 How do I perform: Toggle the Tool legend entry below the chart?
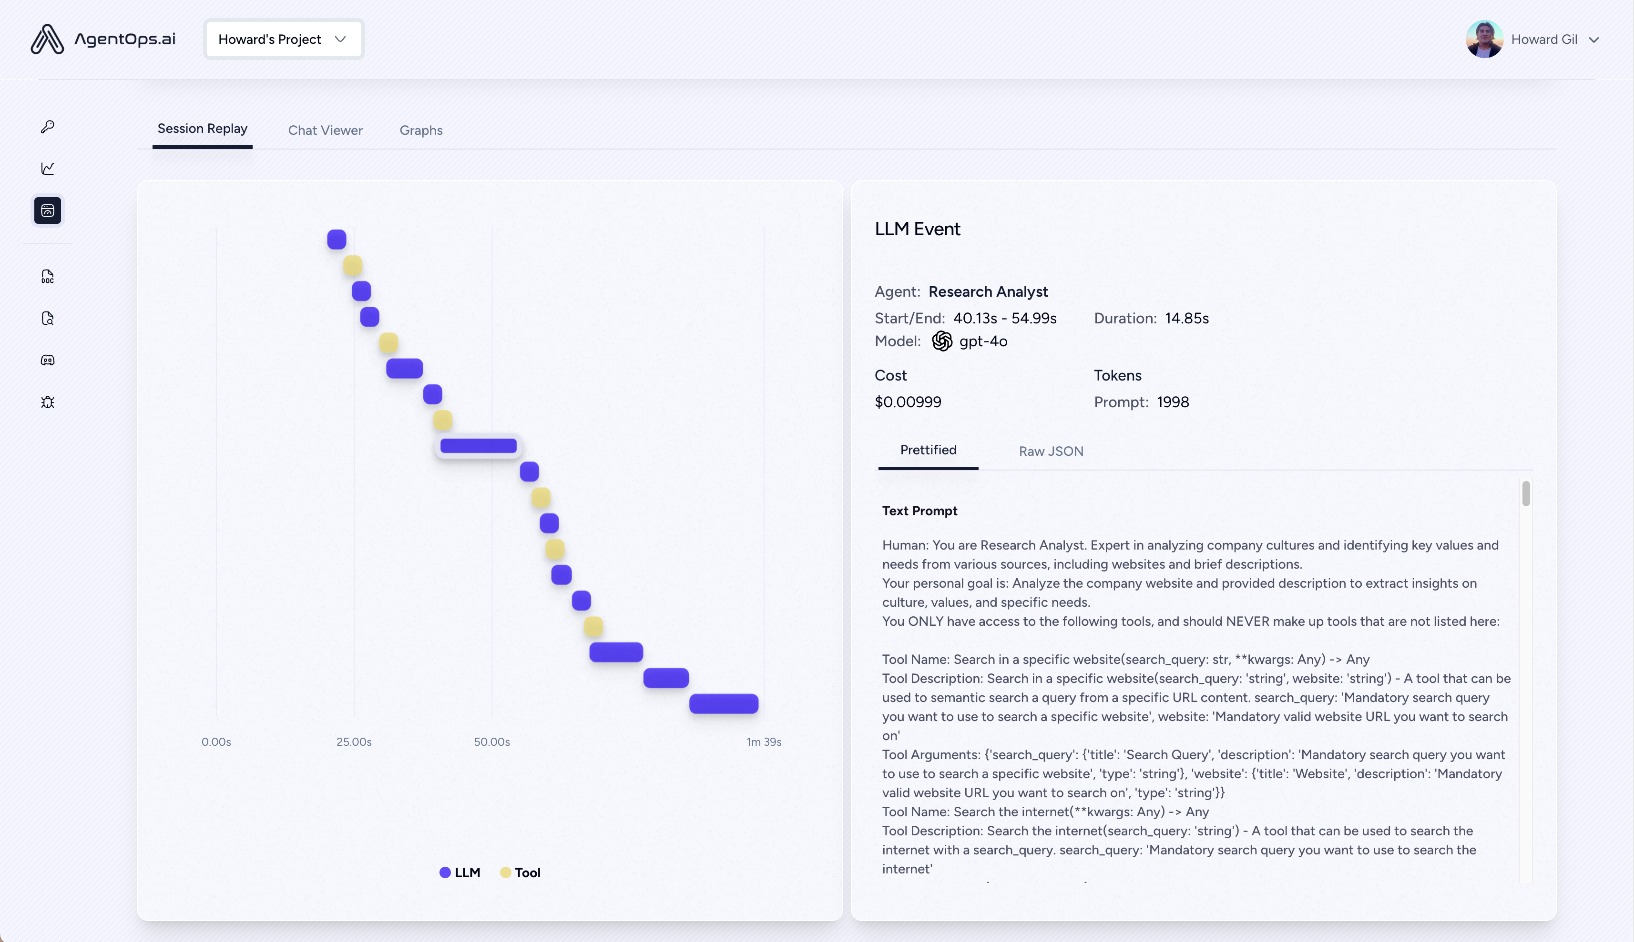point(520,872)
